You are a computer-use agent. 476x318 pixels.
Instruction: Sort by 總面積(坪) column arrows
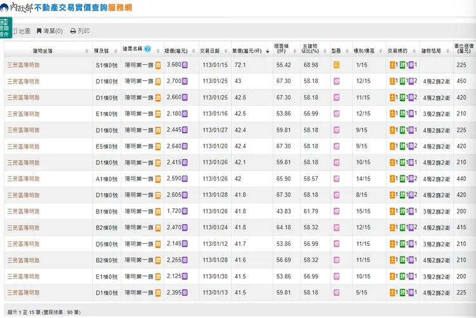(x=294, y=51)
